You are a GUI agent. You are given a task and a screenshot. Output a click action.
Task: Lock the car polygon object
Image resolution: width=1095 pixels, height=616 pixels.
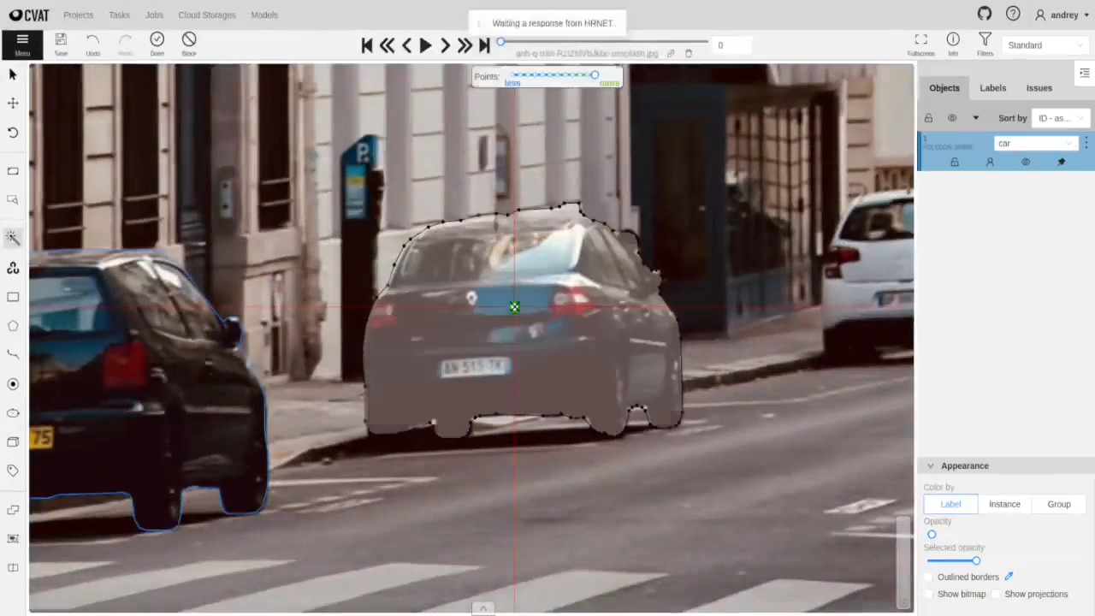tap(954, 162)
